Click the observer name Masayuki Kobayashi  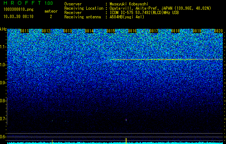click(129, 4)
